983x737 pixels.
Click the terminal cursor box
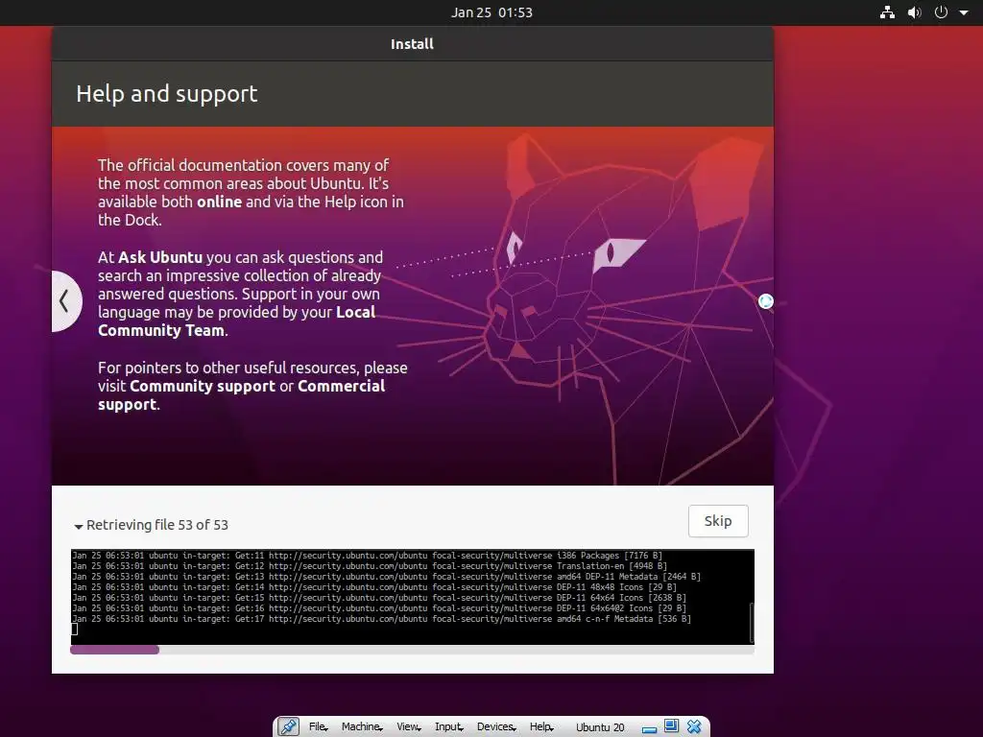(x=75, y=630)
